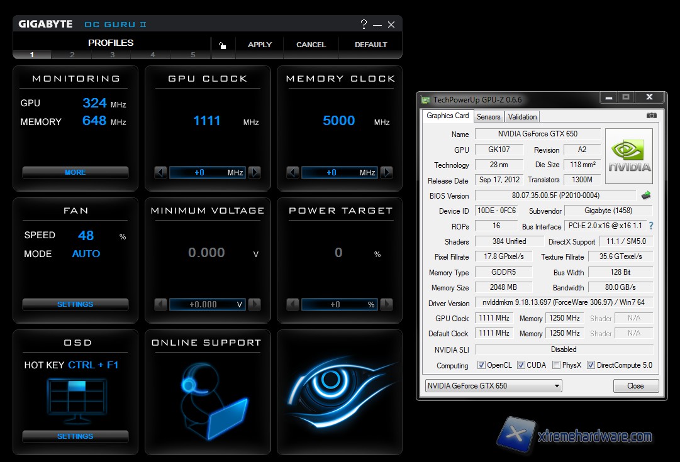Screen dimensions: 680x462
Task: Click MORE under Monitoring
Action: pos(75,172)
